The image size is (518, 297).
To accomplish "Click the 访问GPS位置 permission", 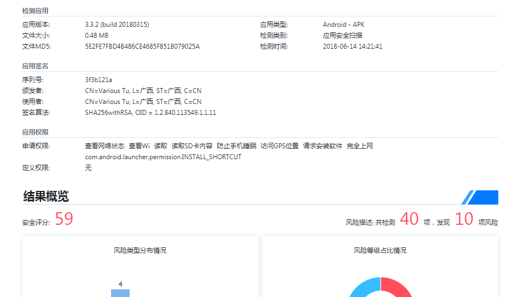I will [280, 145].
